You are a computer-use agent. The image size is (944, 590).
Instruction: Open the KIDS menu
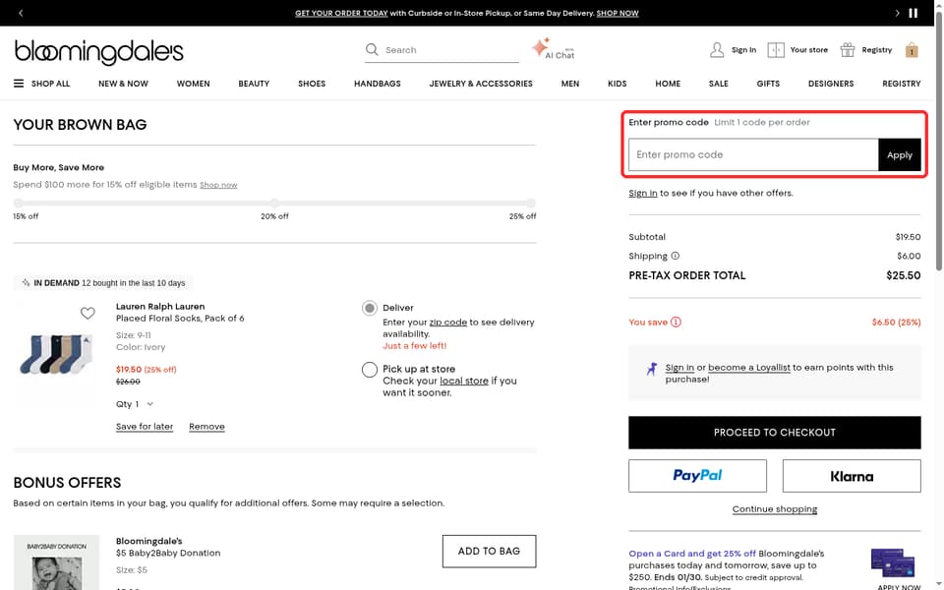[x=618, y=84]
